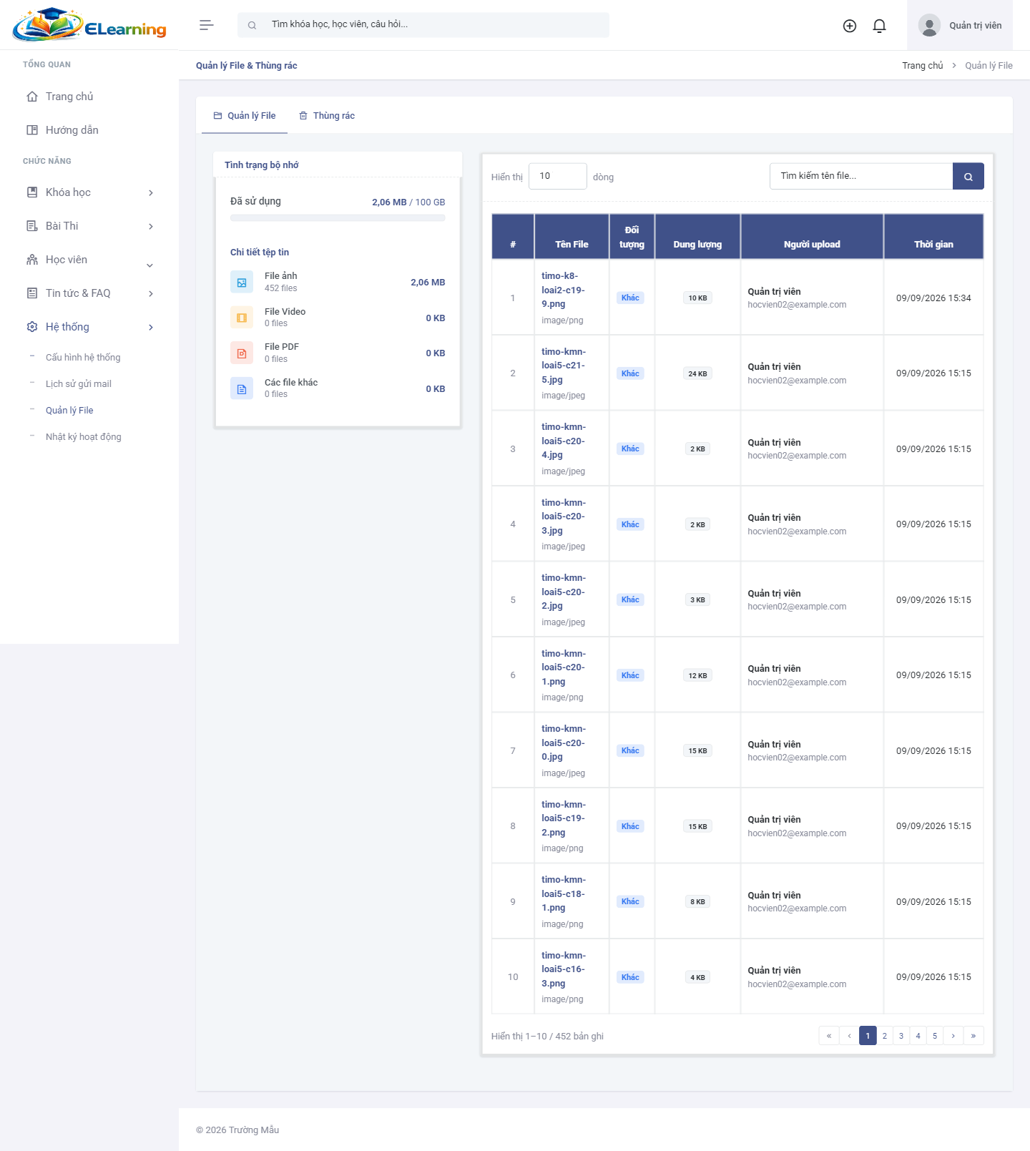
Task: Click the Trang chủ breadcrumb link
Action: (x=923, y=66)
